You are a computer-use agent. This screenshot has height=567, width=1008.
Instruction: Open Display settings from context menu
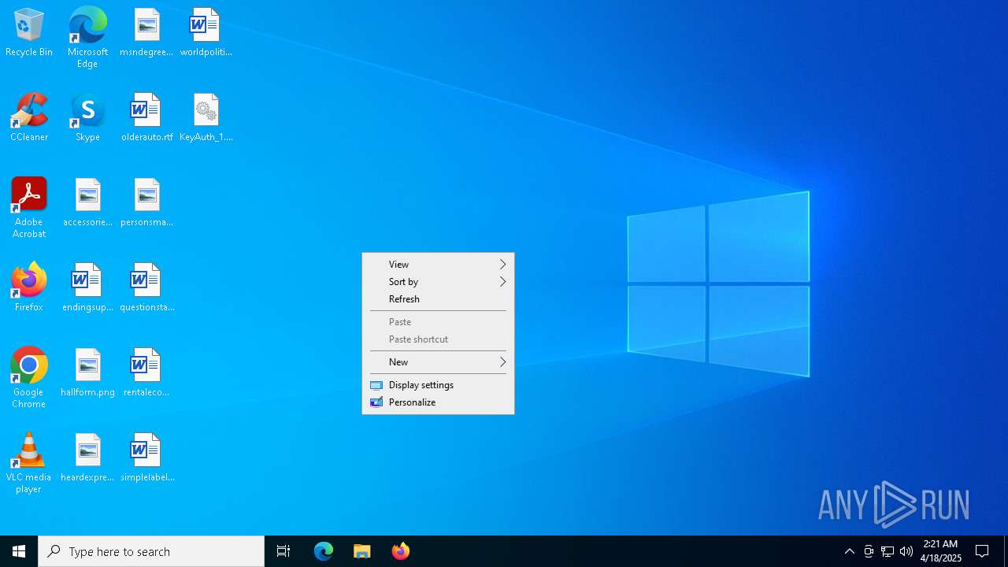pyautogui.click(x=438, y=385)
